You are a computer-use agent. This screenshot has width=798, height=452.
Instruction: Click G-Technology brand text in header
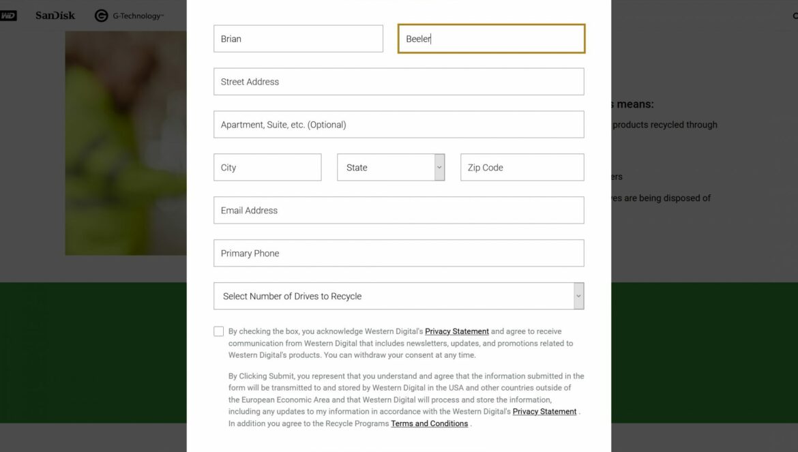click(x=138, y=16)
